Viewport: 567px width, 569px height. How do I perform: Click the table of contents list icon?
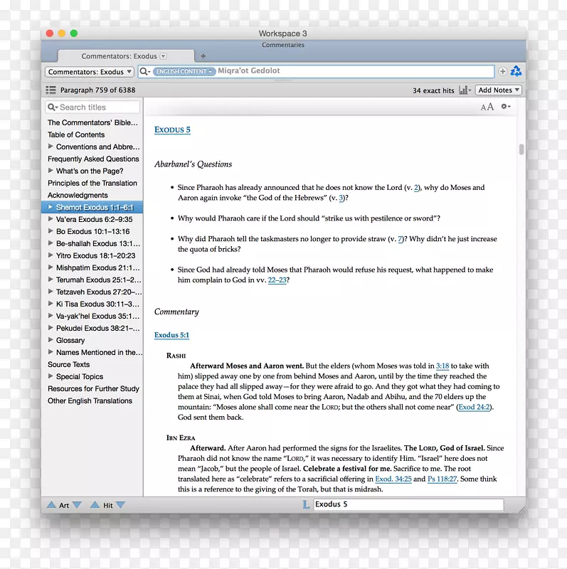click(51, 90)
